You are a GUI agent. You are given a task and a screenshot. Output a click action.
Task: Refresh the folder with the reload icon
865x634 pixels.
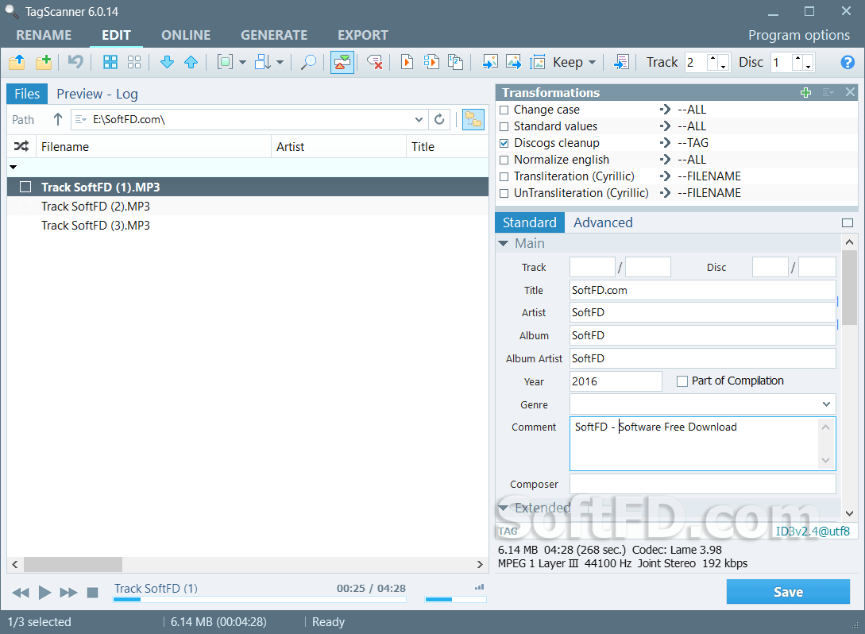[x=439, y=119]
